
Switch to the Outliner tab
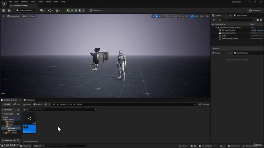point(217,16)
